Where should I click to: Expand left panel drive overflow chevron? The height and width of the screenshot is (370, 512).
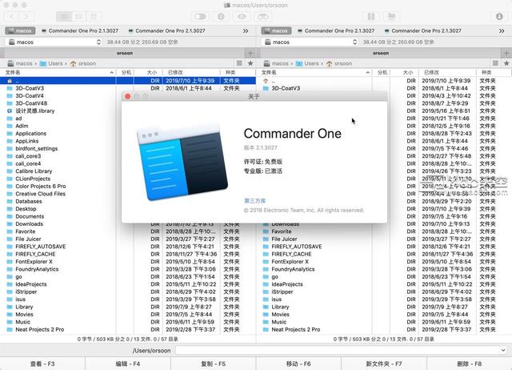(x=246, y=30)
